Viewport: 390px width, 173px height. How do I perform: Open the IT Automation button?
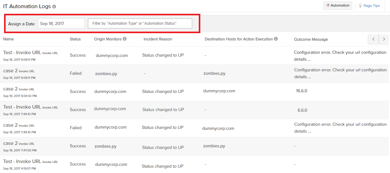coord(338,6)
